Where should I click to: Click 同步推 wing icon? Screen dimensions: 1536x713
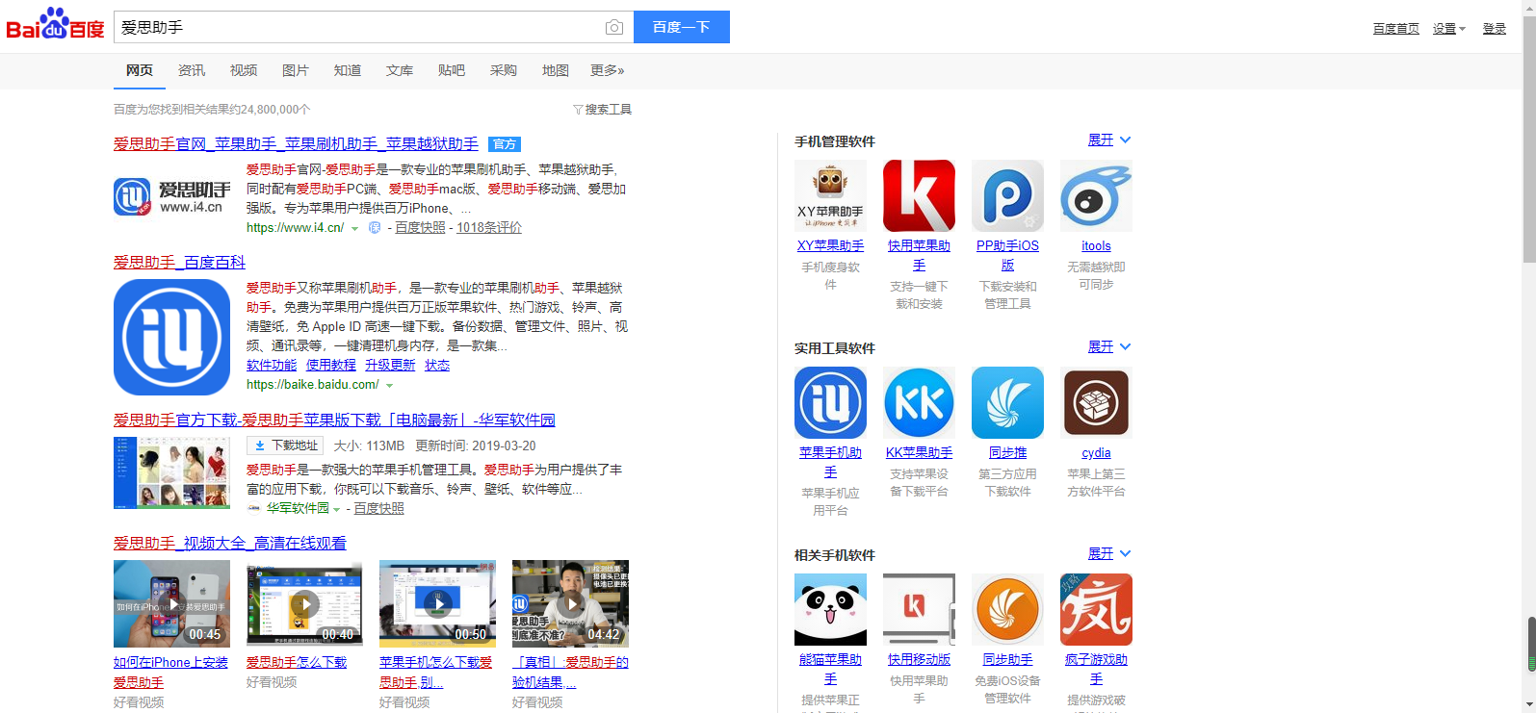click(x=1007, y=402)
